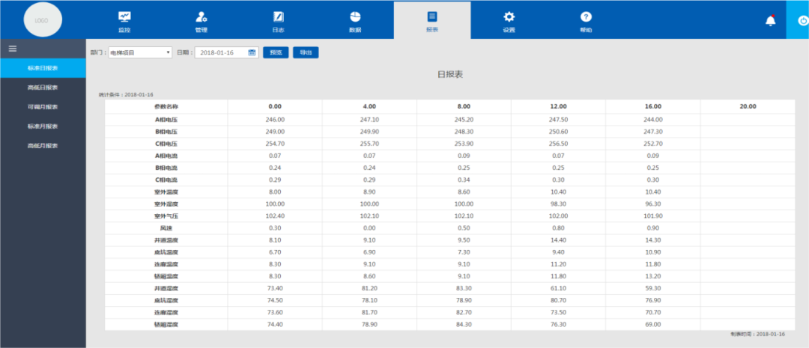Select the 底坑湿度 row label
Image resolution: width=809 pixels, height=348 pixels.
coord(166,301)
